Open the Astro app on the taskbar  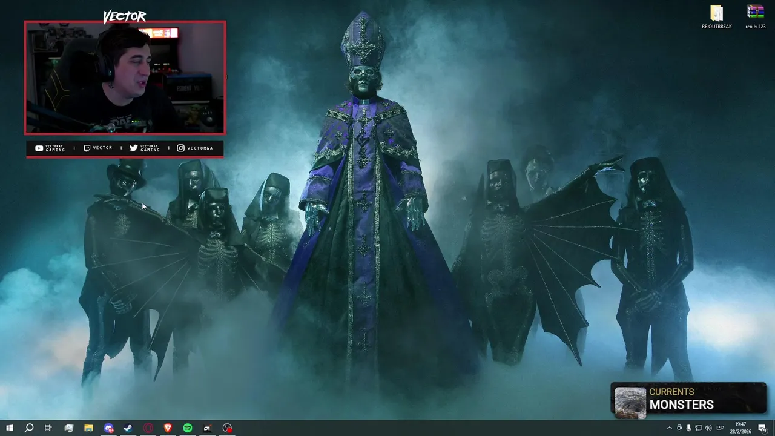pyautogui.click(x=207, y=428)
